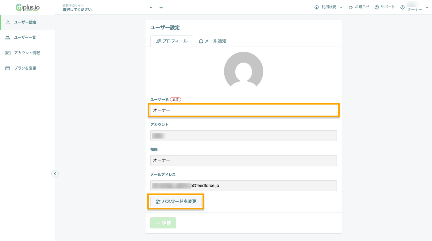Click the disabled アカウント field
This screenshot has height=241, width=432.
[x=244, y=136]
